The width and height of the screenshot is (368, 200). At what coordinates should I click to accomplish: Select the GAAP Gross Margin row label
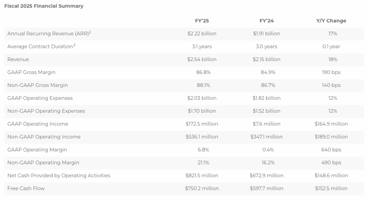click(x=31, y=72)
